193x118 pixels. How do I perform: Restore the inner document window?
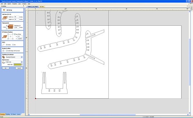point(190,4)
